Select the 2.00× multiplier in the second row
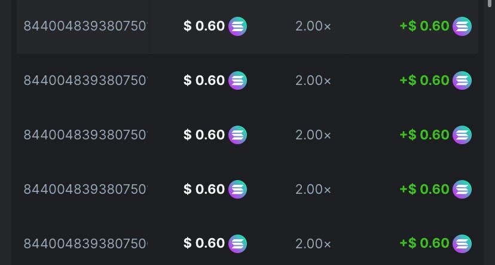Image resolution: width=495 pixels, height=265 pixels. [313, 80]
